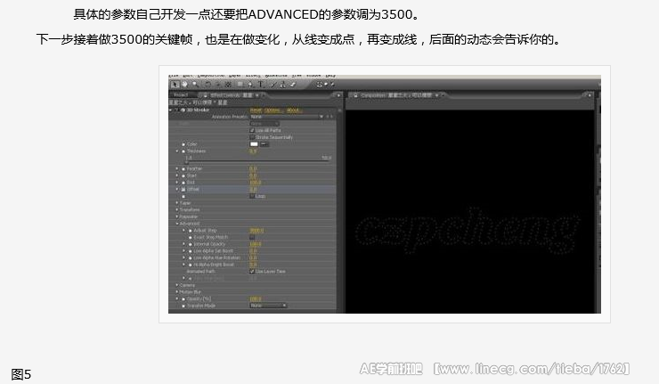Image resolution: width=659 pixels, height=384 pixels.
Task: Select the Selection arrow tool
Action: click(175, 85)
